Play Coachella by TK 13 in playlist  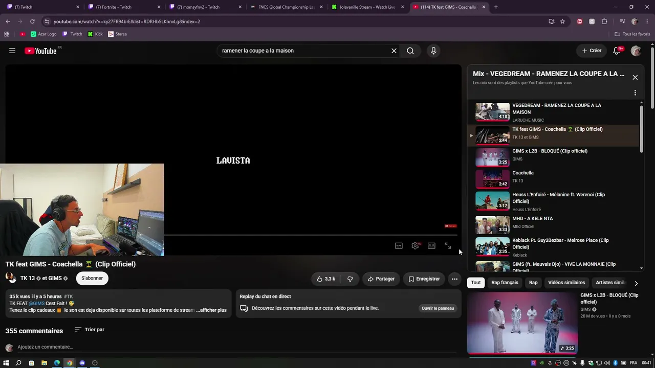pyautogui.click(x=554, y=179)
